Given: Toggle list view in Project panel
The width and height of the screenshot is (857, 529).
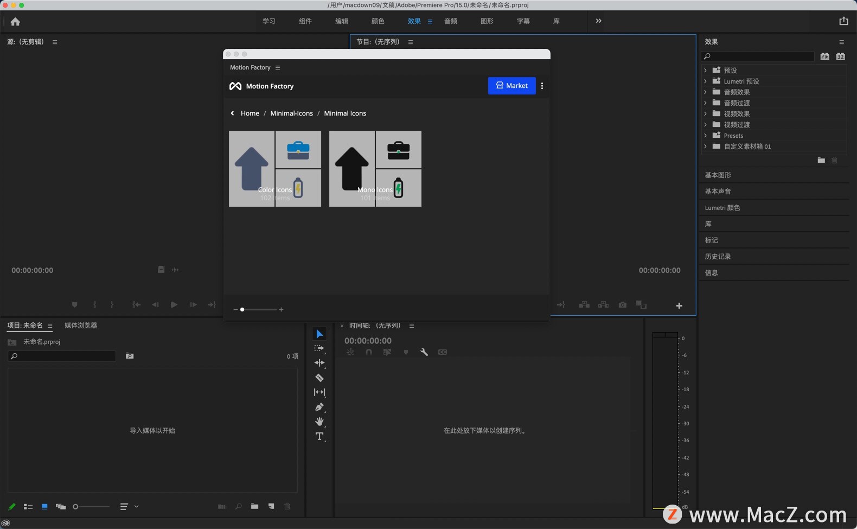Looking at the screenshot, I should [28, 506].
